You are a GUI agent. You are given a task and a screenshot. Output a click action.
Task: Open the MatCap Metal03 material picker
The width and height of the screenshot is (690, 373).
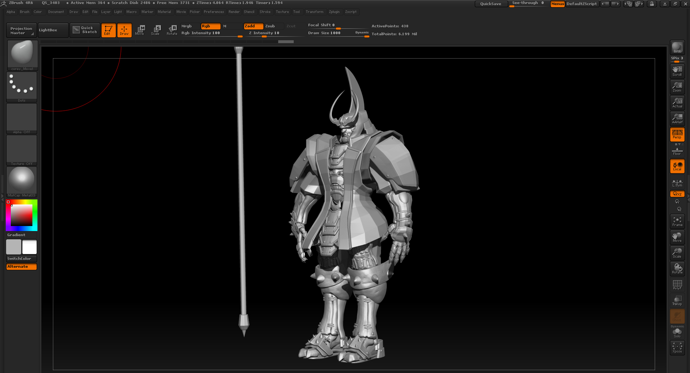point(22,182)
